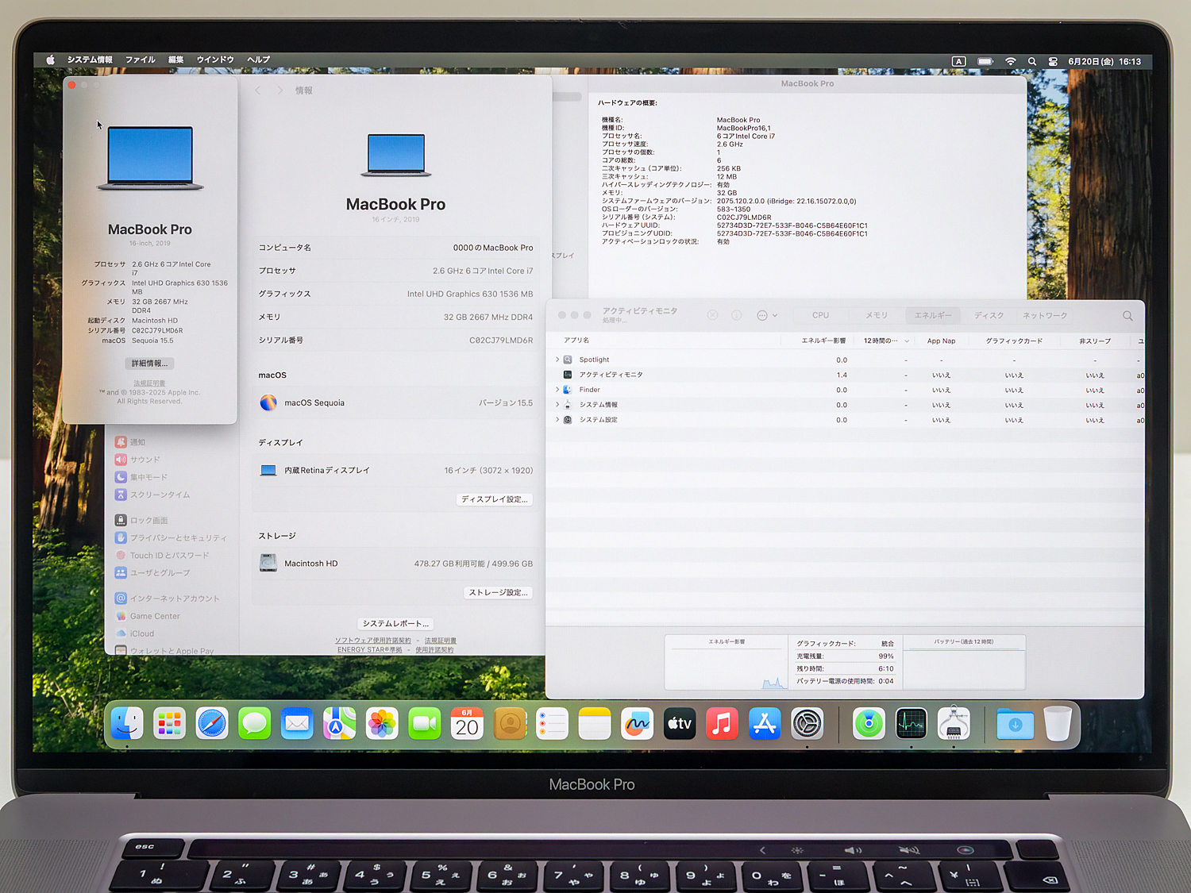
Task: Open Notes app in the Dock
Action: pyautogui.click(x=595, y=723)
